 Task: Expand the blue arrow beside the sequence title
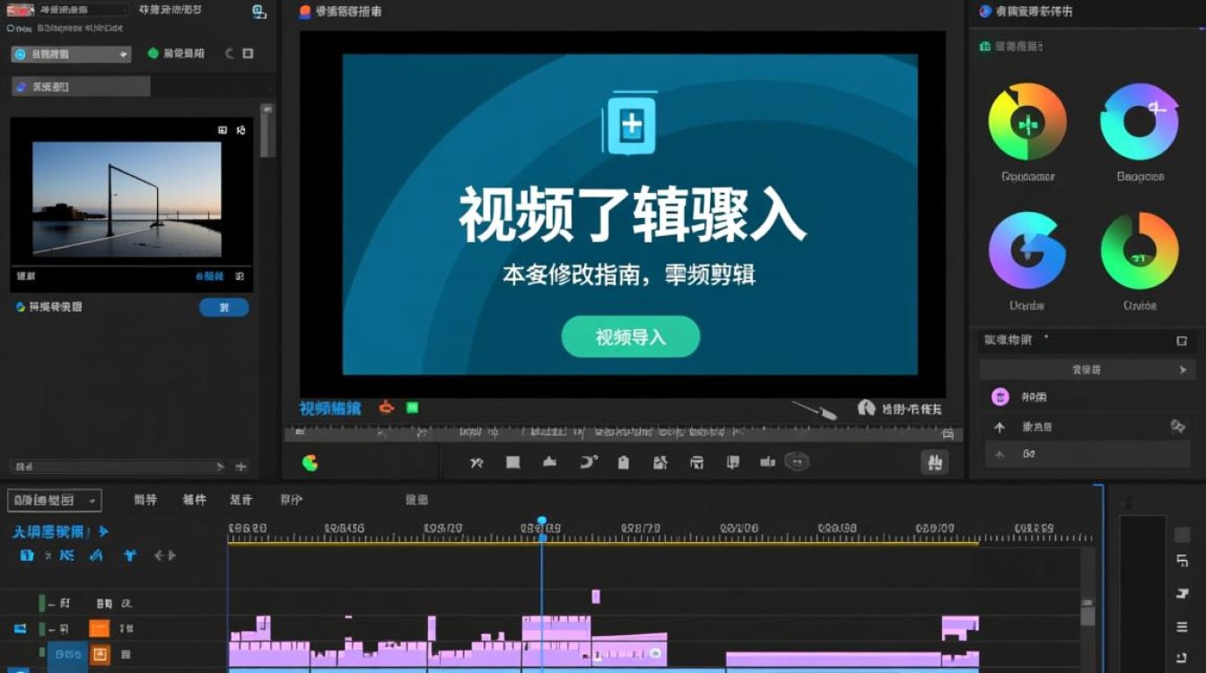coord(104,531)
